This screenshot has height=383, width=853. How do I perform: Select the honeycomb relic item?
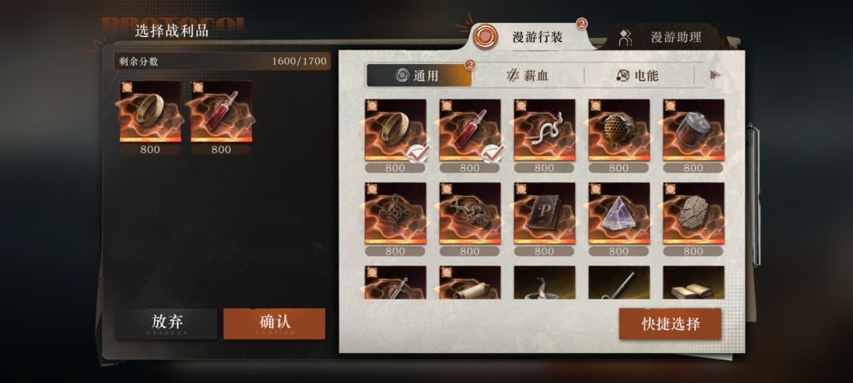pos(618,130)
